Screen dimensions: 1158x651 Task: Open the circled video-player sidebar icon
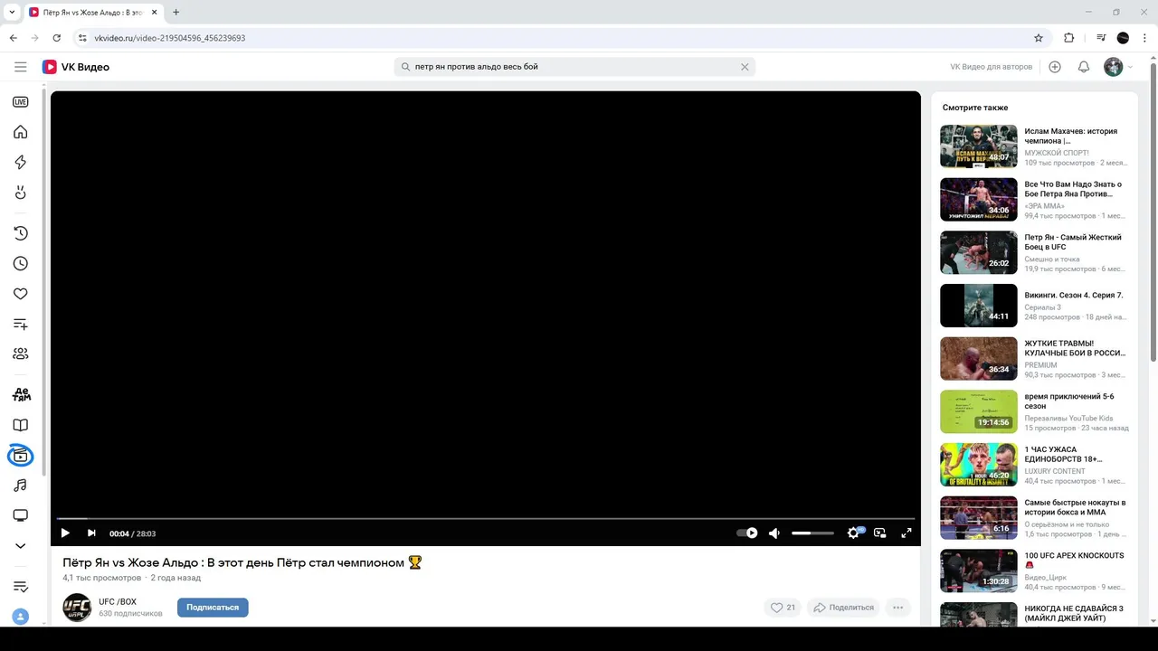pos(20,456)
